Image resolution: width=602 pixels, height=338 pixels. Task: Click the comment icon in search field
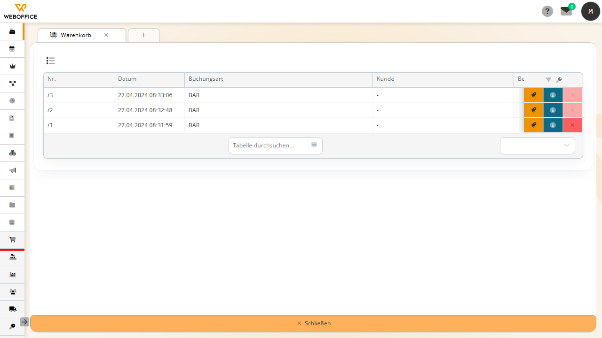(x=314, y=145)
